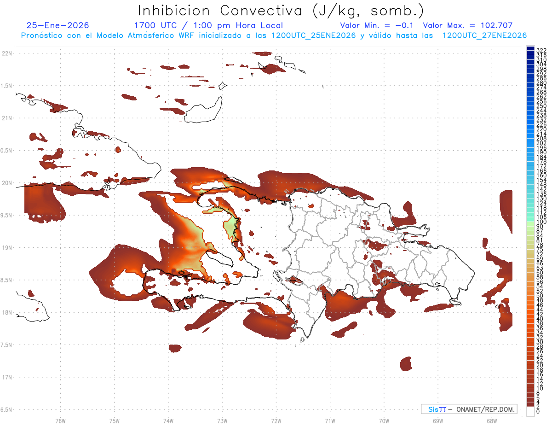Click the '71W' longitude label
Image resolution: width=552 pixels, height=427 pixels.
330,421
